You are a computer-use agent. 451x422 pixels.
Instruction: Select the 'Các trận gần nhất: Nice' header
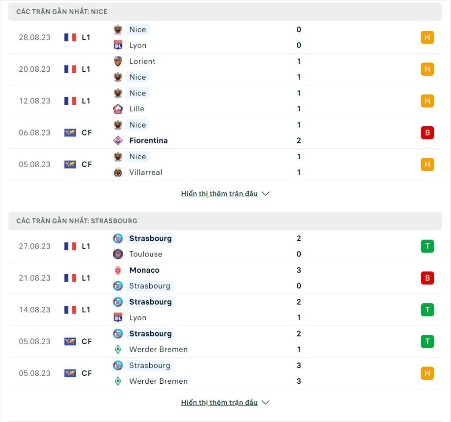(225, 11)
